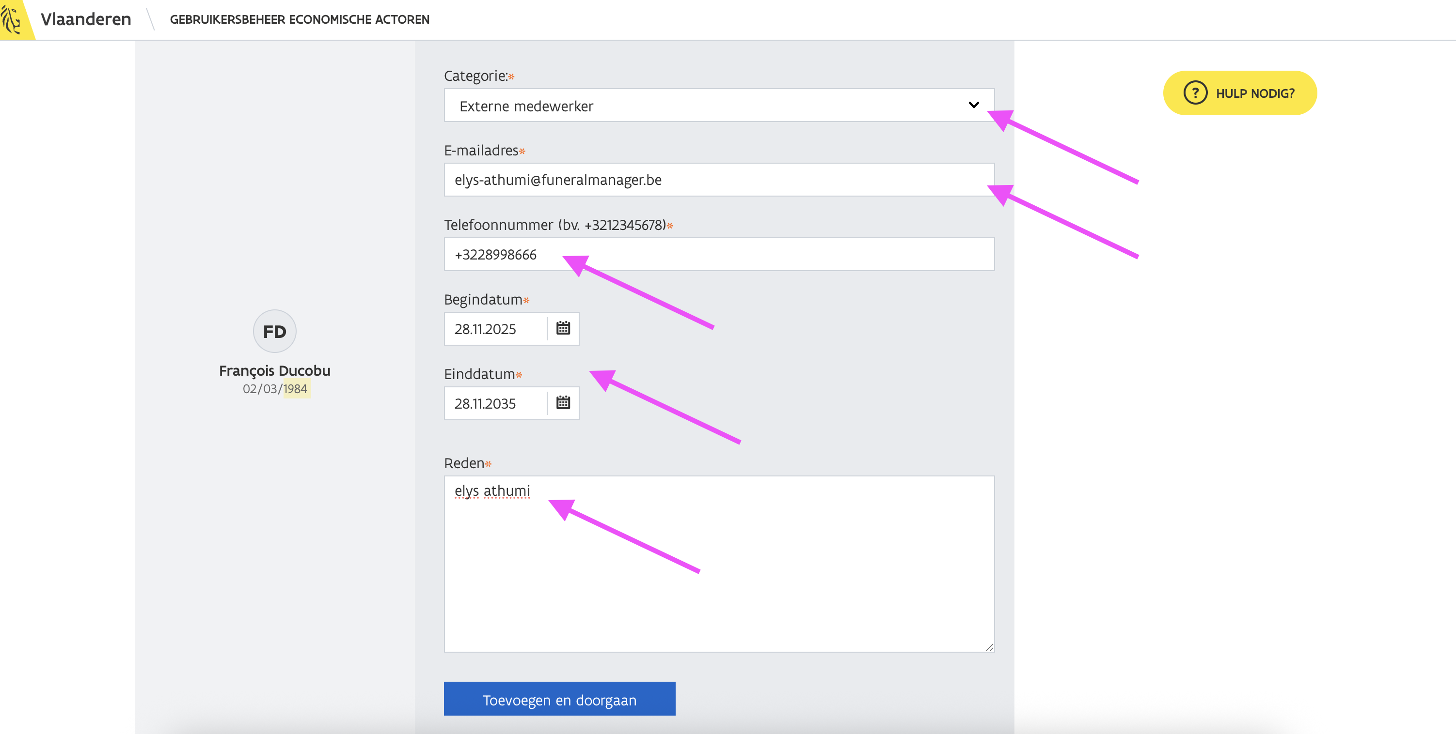The height and width of the screenshot is (734, 1456).
Task: Expand the Categorie dropdown chevron
Action: coord(973,105)
